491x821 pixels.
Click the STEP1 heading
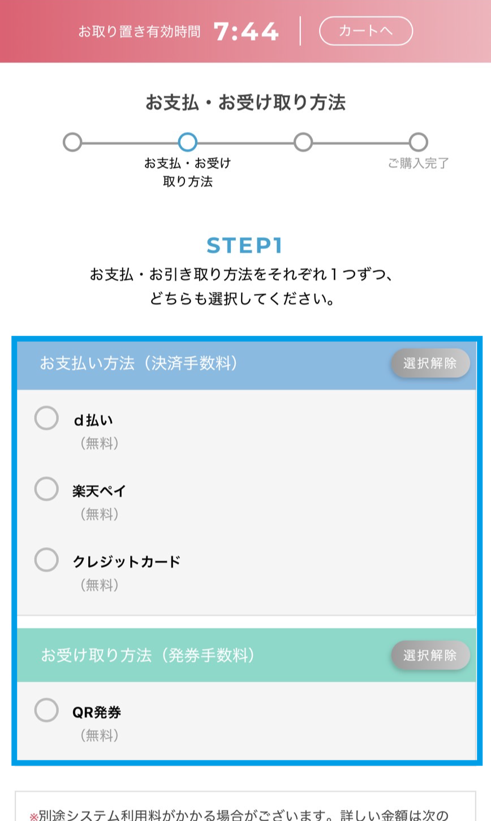tap(244, 246)
